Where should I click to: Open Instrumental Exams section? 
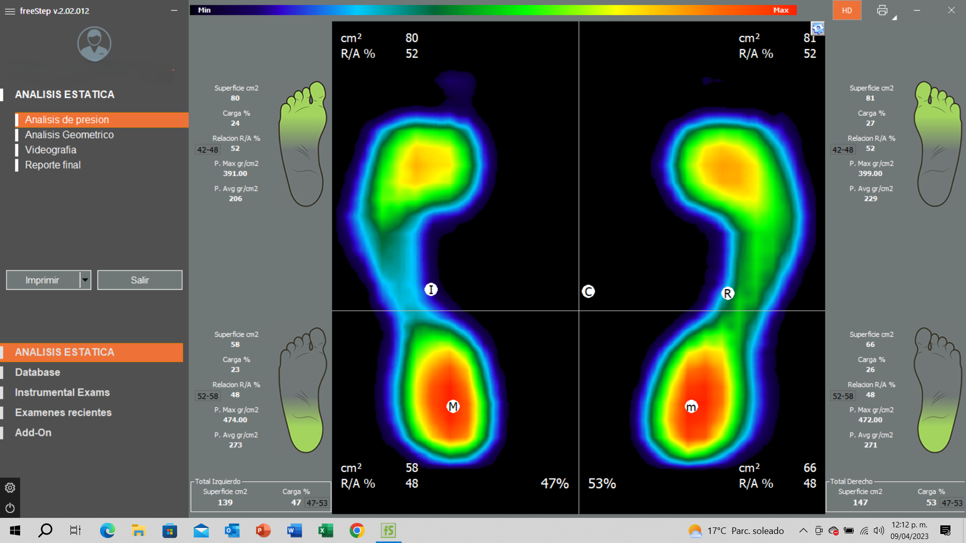coord(62,393)
